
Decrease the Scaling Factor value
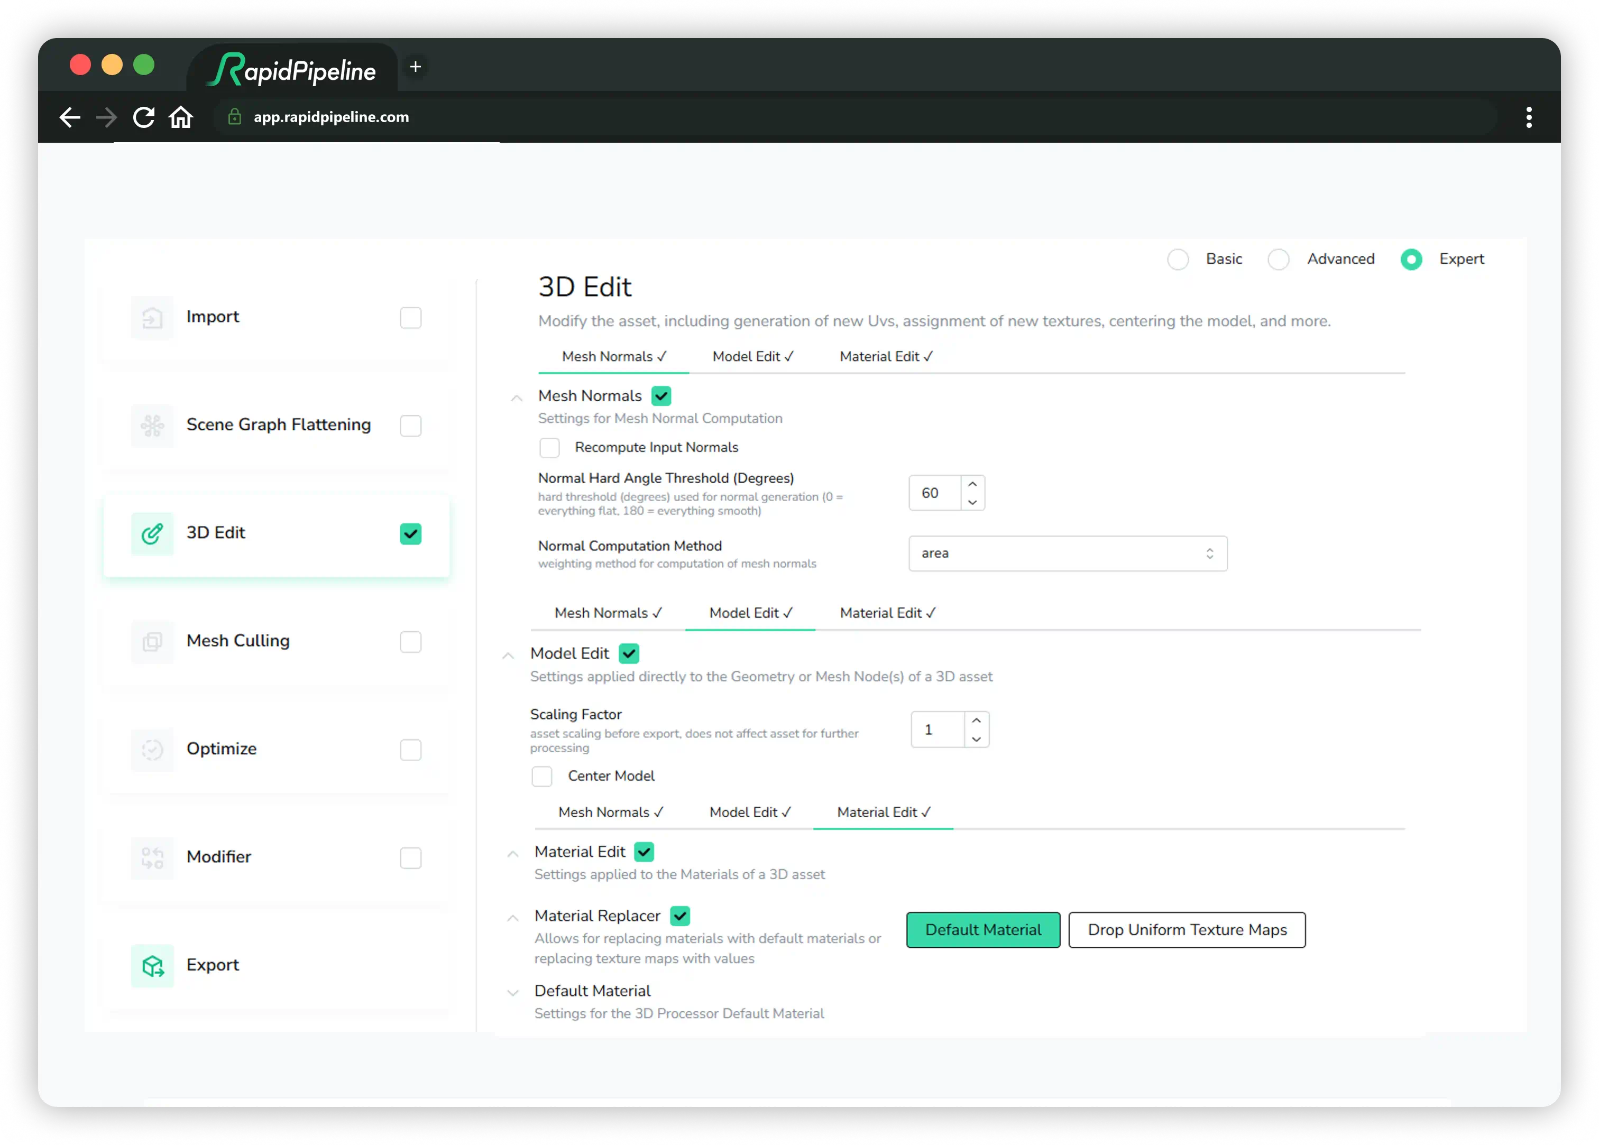click(976, 739)
